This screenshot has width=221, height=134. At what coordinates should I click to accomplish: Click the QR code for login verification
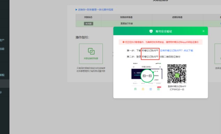177,74
